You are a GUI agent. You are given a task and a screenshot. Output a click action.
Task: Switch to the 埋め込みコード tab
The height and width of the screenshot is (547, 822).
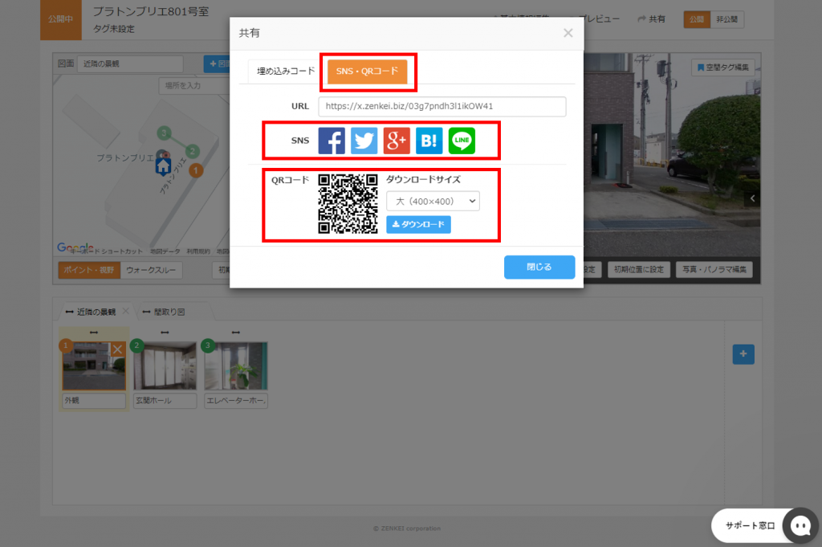pos(286,71)
